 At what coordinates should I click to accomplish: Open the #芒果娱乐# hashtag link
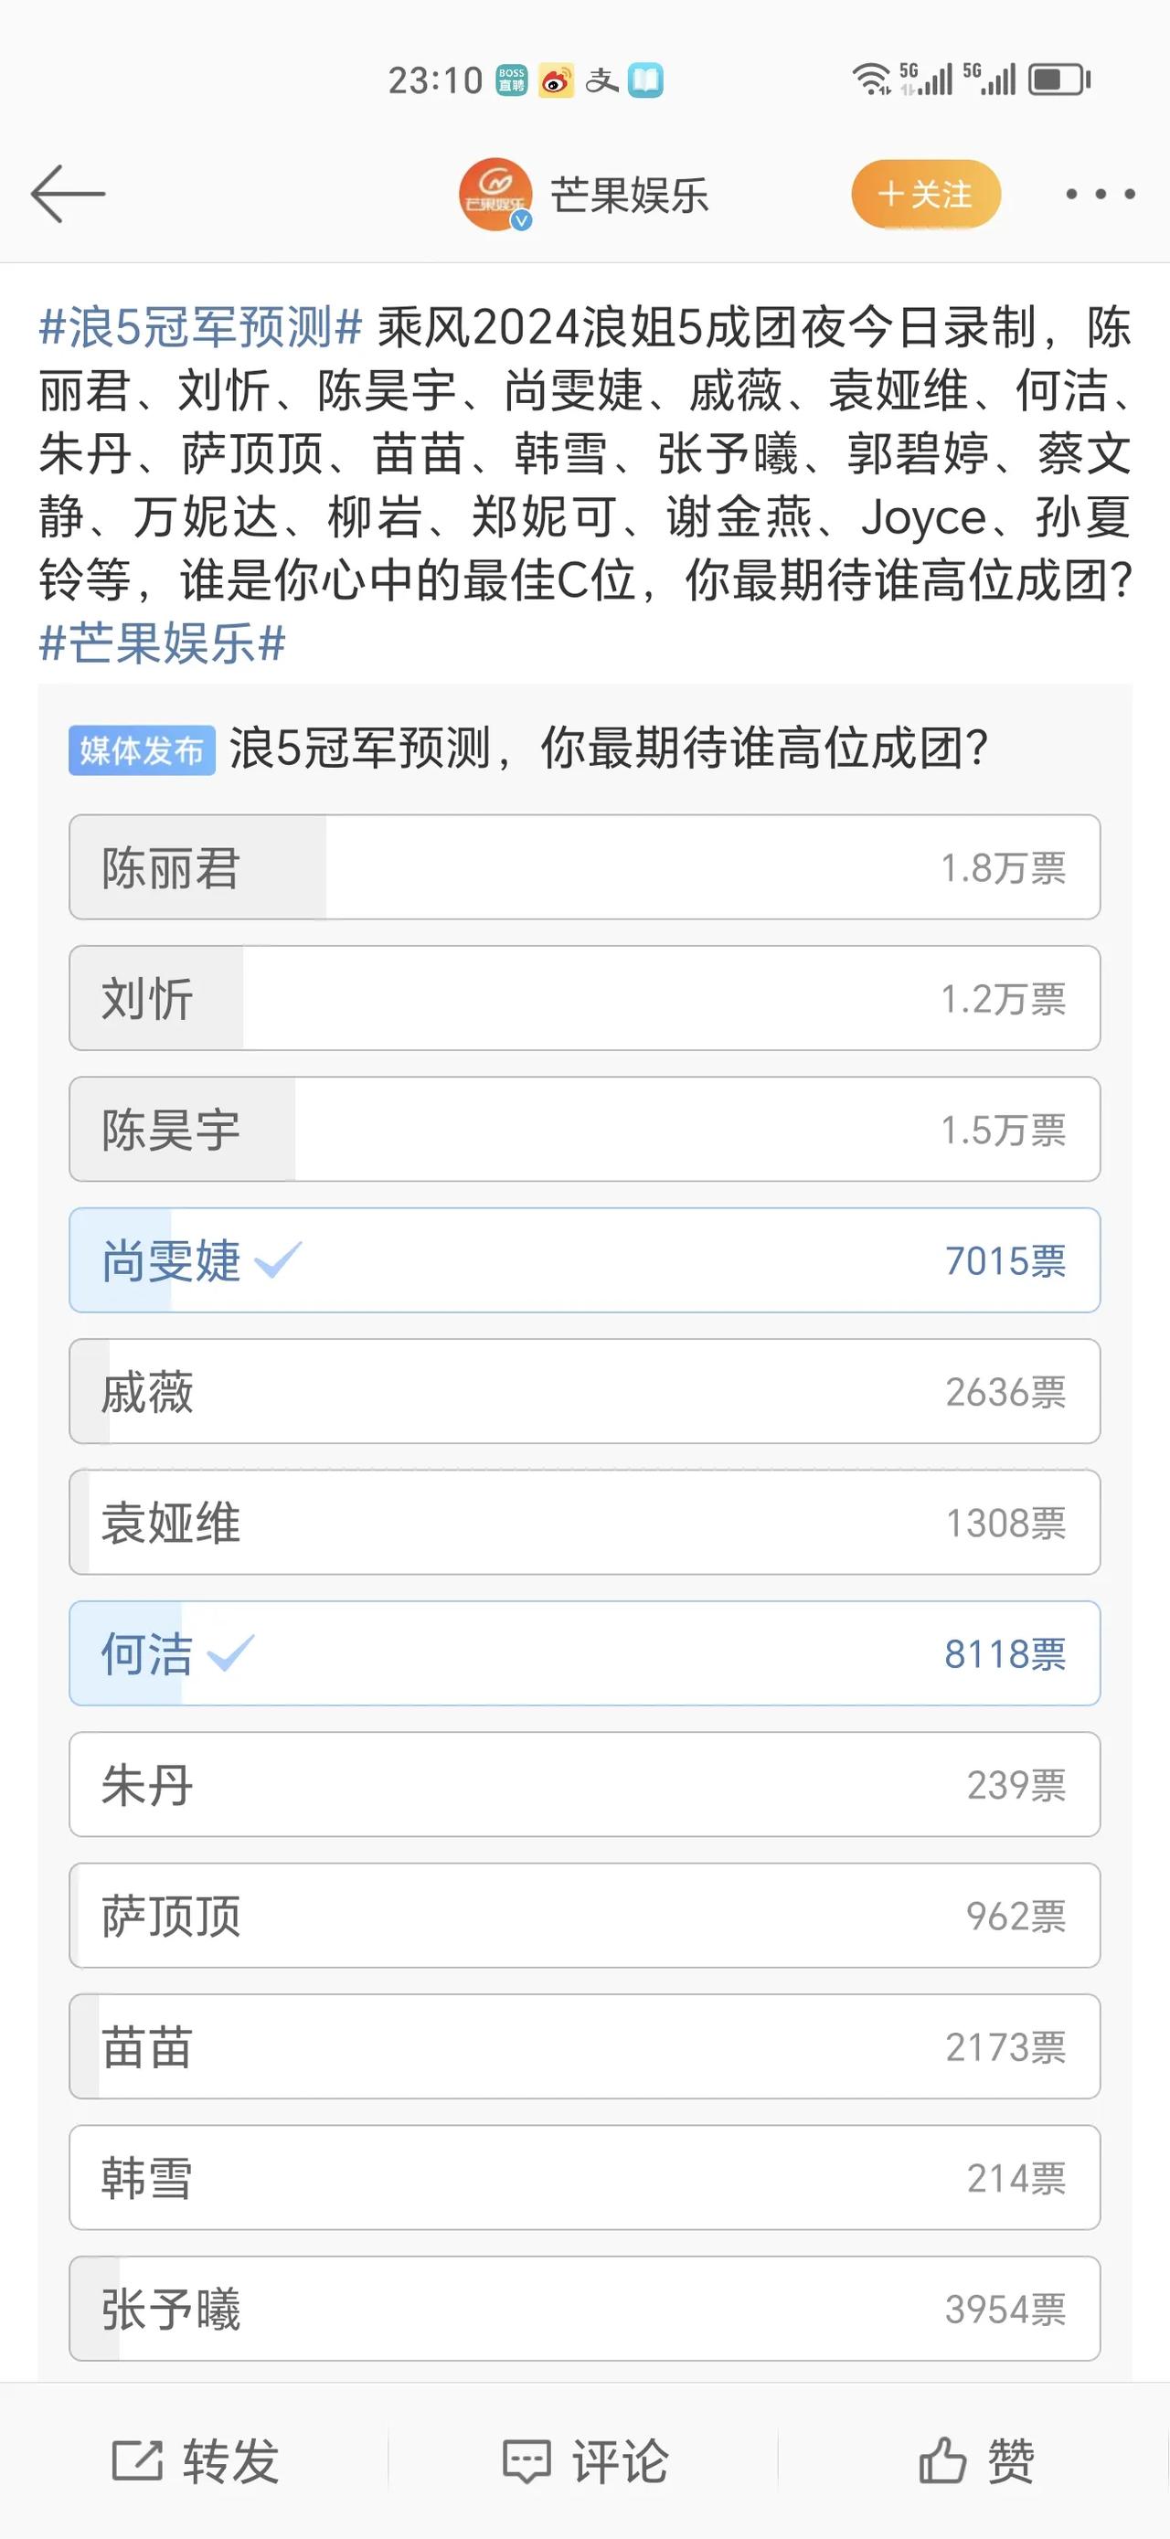163,643
